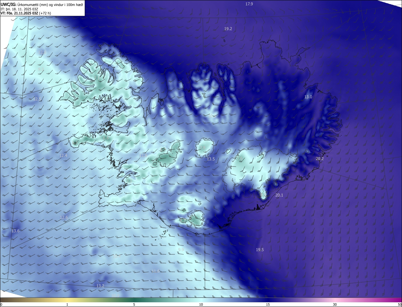Click the 12.5 value label

click(37, 99)
